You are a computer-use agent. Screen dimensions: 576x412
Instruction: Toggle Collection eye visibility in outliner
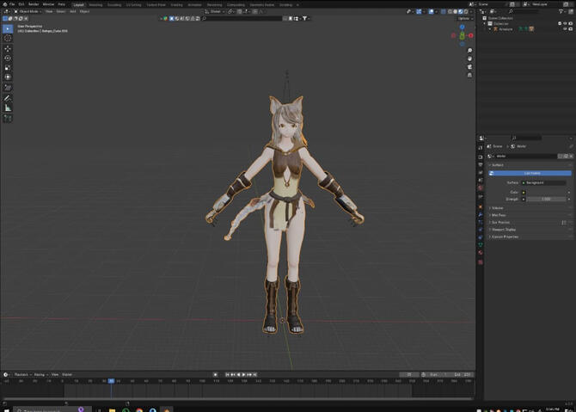point(566,23)
